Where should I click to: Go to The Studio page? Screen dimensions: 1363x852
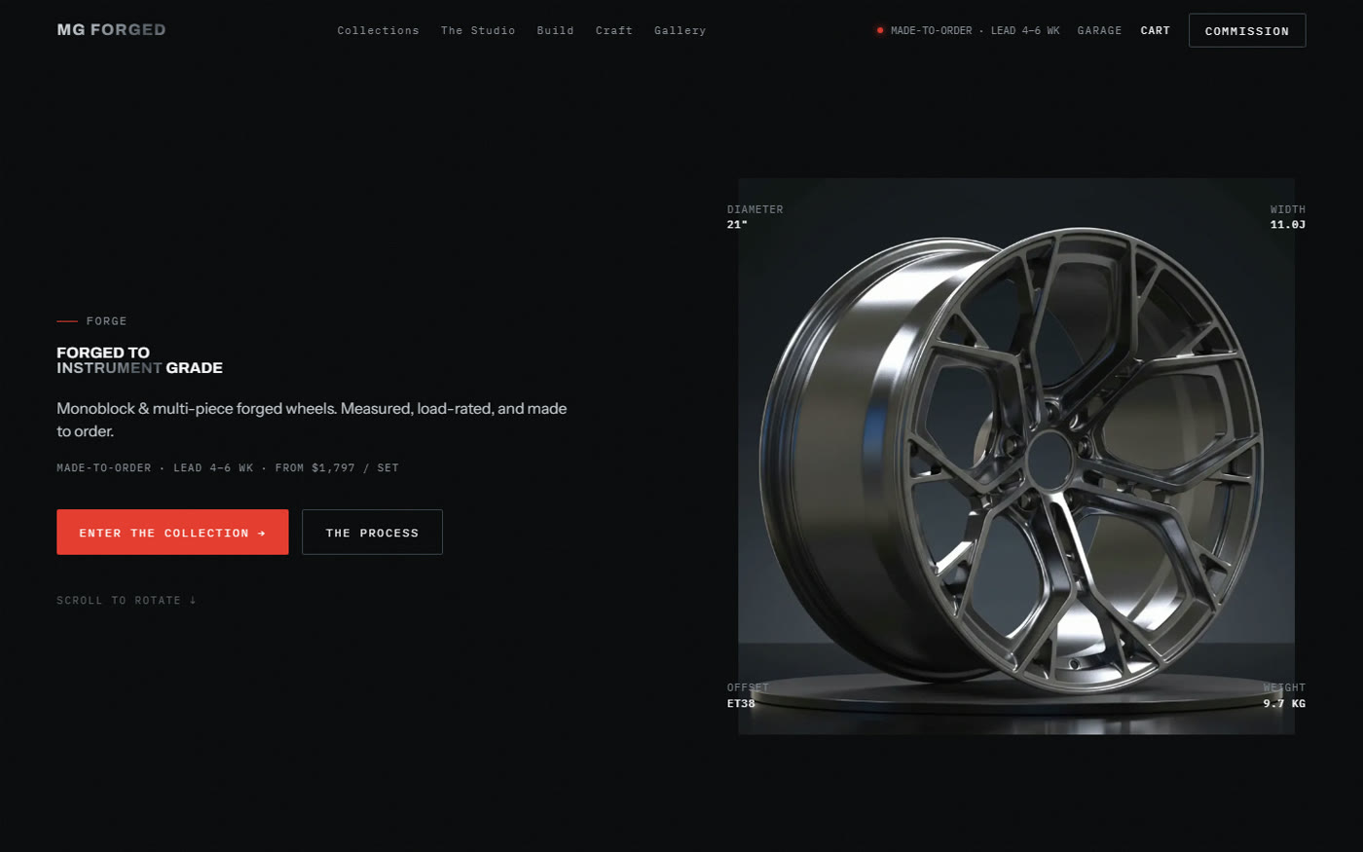(x=478, y=31)
